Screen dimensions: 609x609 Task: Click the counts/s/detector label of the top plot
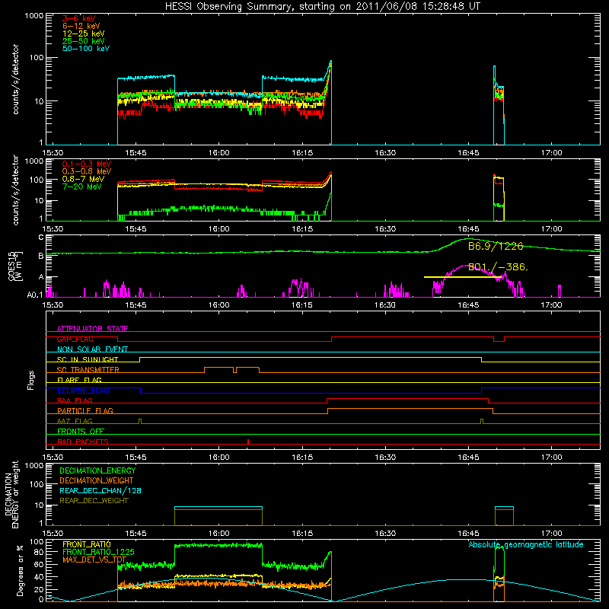point(15,79)
